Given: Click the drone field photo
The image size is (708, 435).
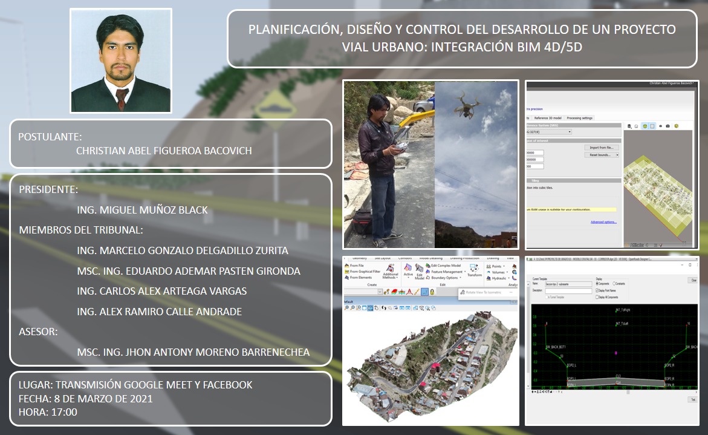Looking at the screenshot, I should pos(430,165).
